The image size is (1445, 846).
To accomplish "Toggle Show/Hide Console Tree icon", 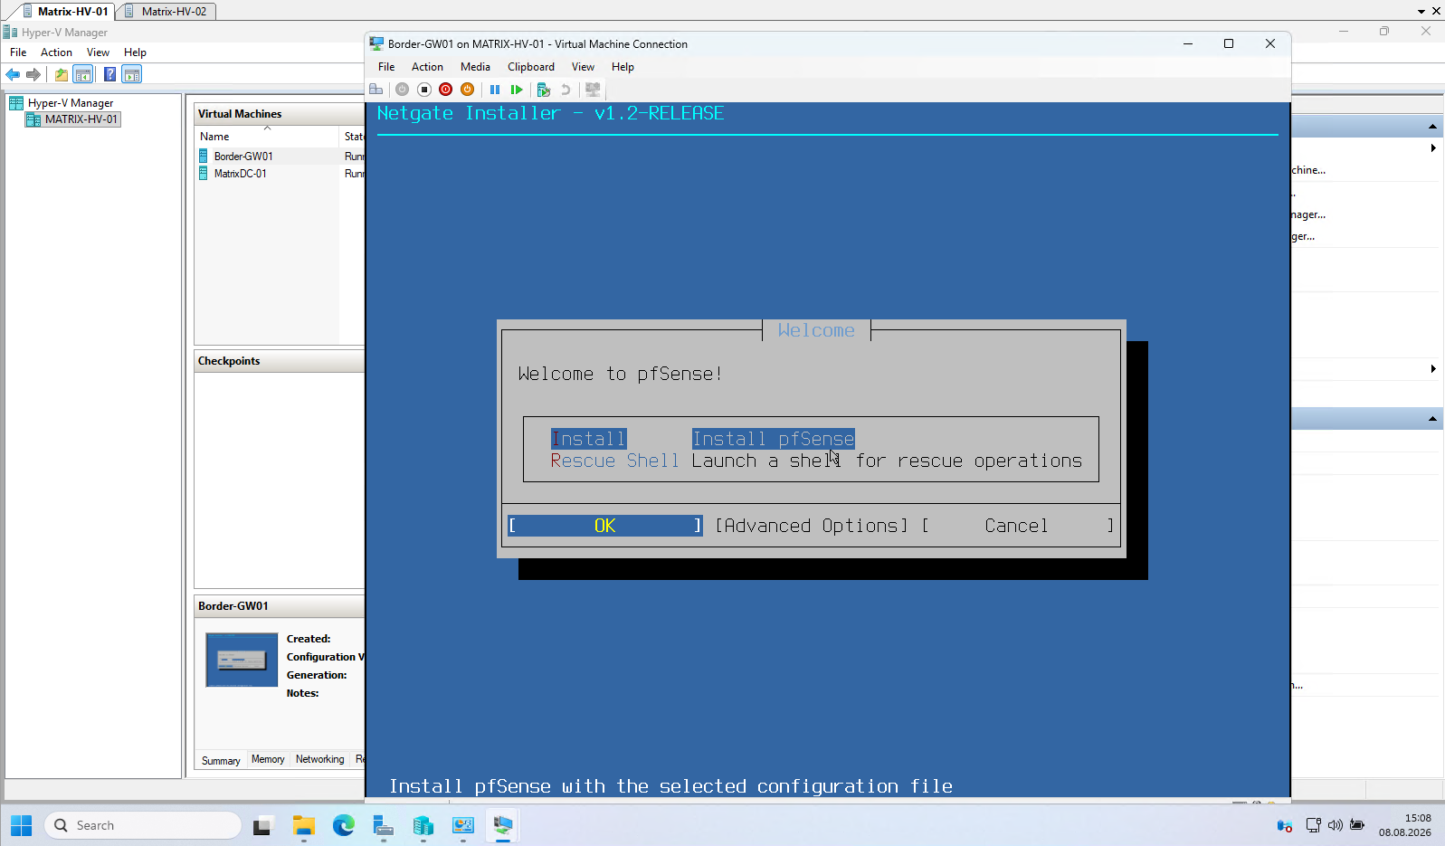I will tap(83, 74).
